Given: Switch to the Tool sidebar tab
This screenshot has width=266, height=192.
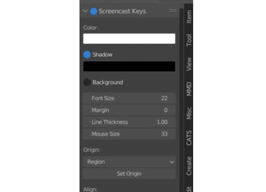Looking at the screenshot, I should [189, 40].
